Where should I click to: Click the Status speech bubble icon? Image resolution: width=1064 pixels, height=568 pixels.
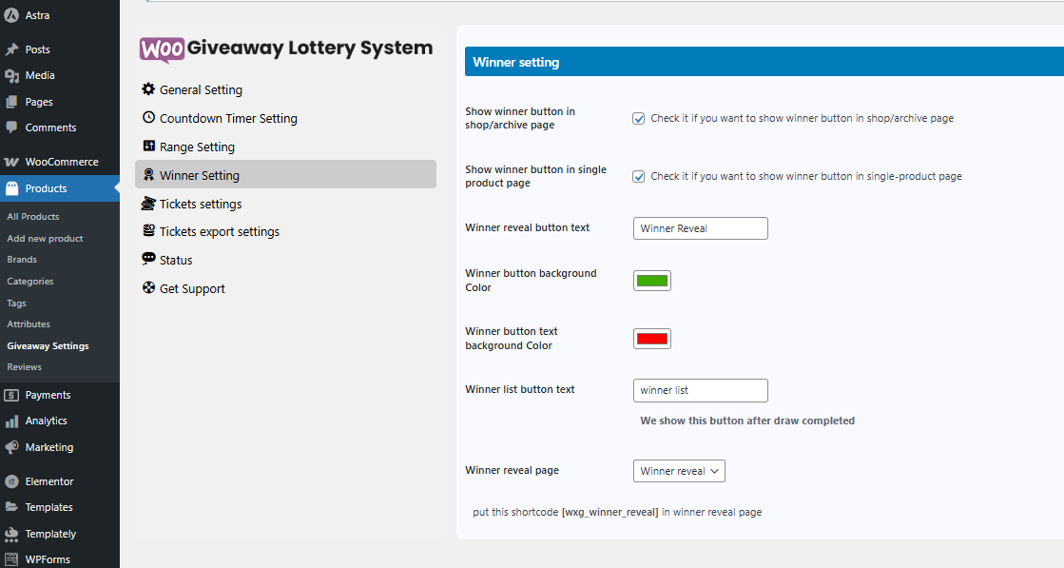coord(148,260)
